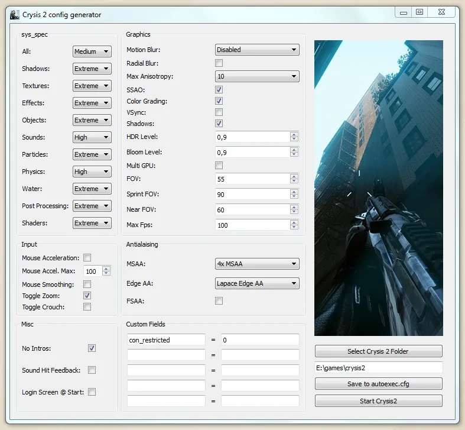Increase HDR Level with the up arrow

[294, 134]
